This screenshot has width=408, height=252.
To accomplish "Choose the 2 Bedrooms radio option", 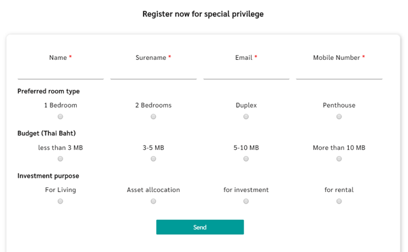I will (153, 116).
